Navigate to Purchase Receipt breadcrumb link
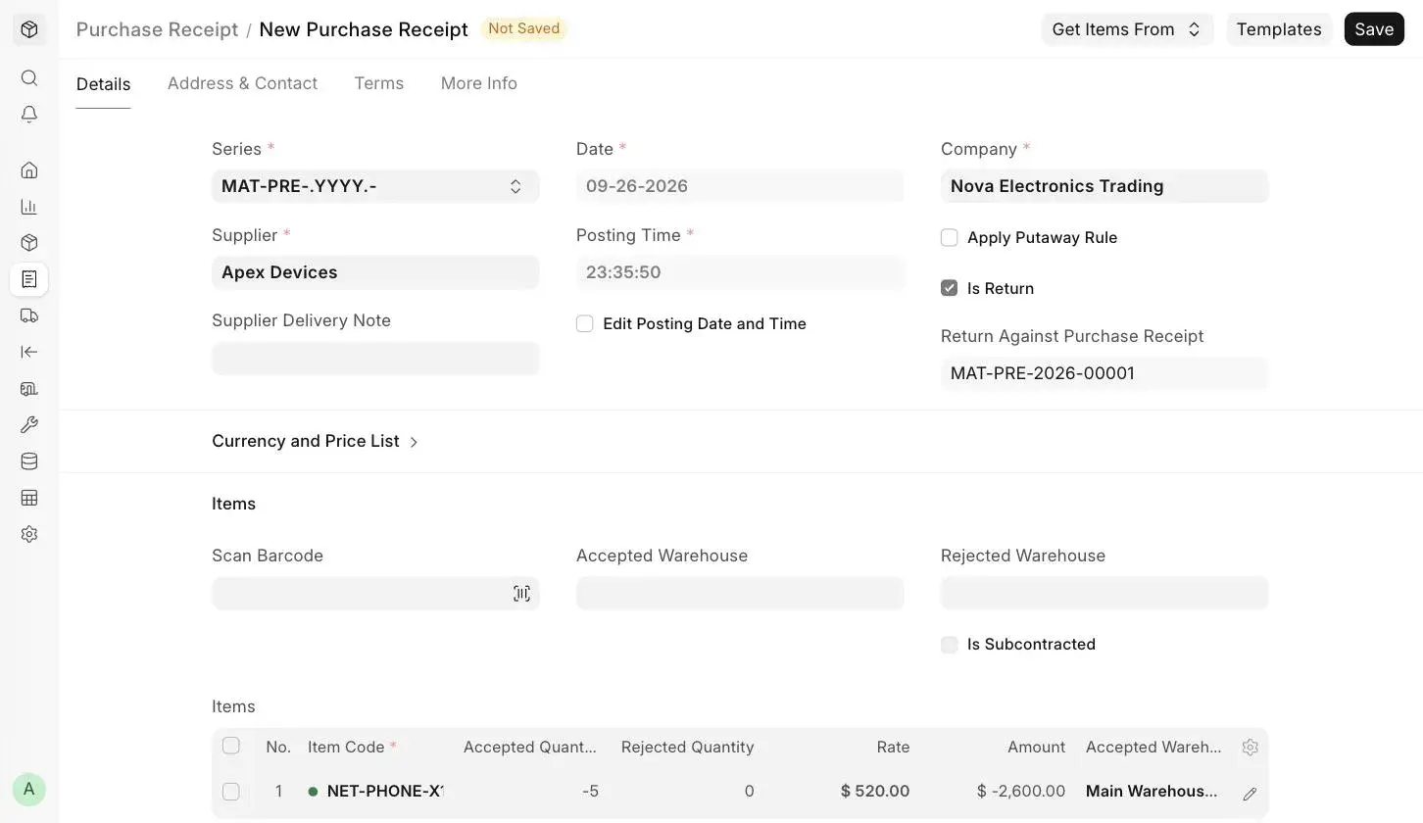 pyautogui.click(x=157, y=29)
